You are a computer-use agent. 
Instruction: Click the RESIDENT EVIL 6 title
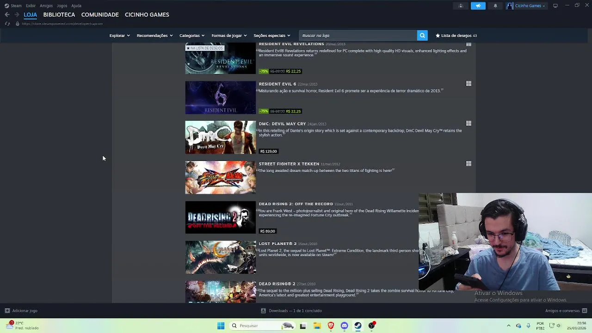click(x=277, y=84)
